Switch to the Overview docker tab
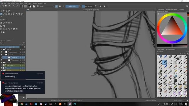189x106 pixels. (x=182, y=9)
